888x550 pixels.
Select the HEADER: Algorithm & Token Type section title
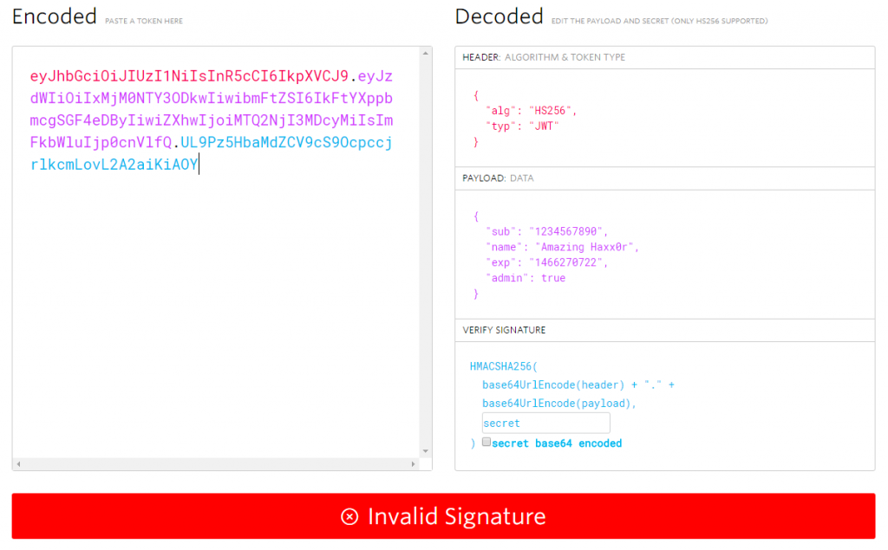click(x=544, y=57)
